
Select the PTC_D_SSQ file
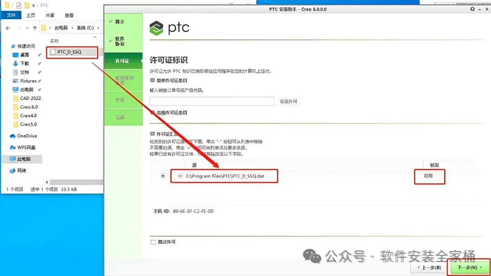[x=72, y=52]
